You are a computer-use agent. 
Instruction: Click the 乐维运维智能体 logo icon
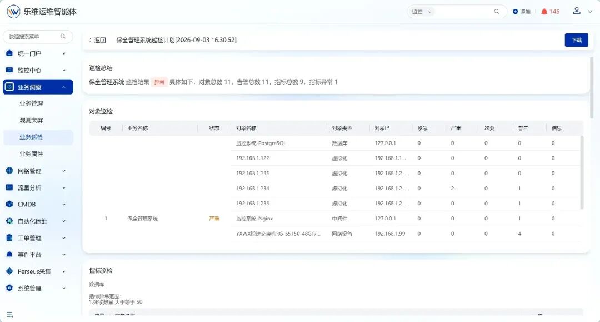coord(13,12)
